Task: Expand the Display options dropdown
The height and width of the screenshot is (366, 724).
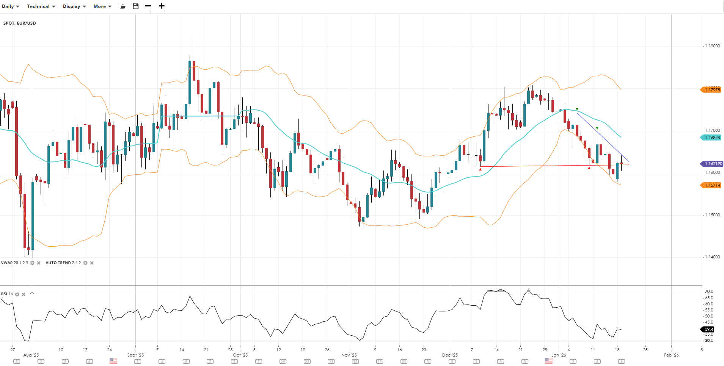Action: coord(74,6)
